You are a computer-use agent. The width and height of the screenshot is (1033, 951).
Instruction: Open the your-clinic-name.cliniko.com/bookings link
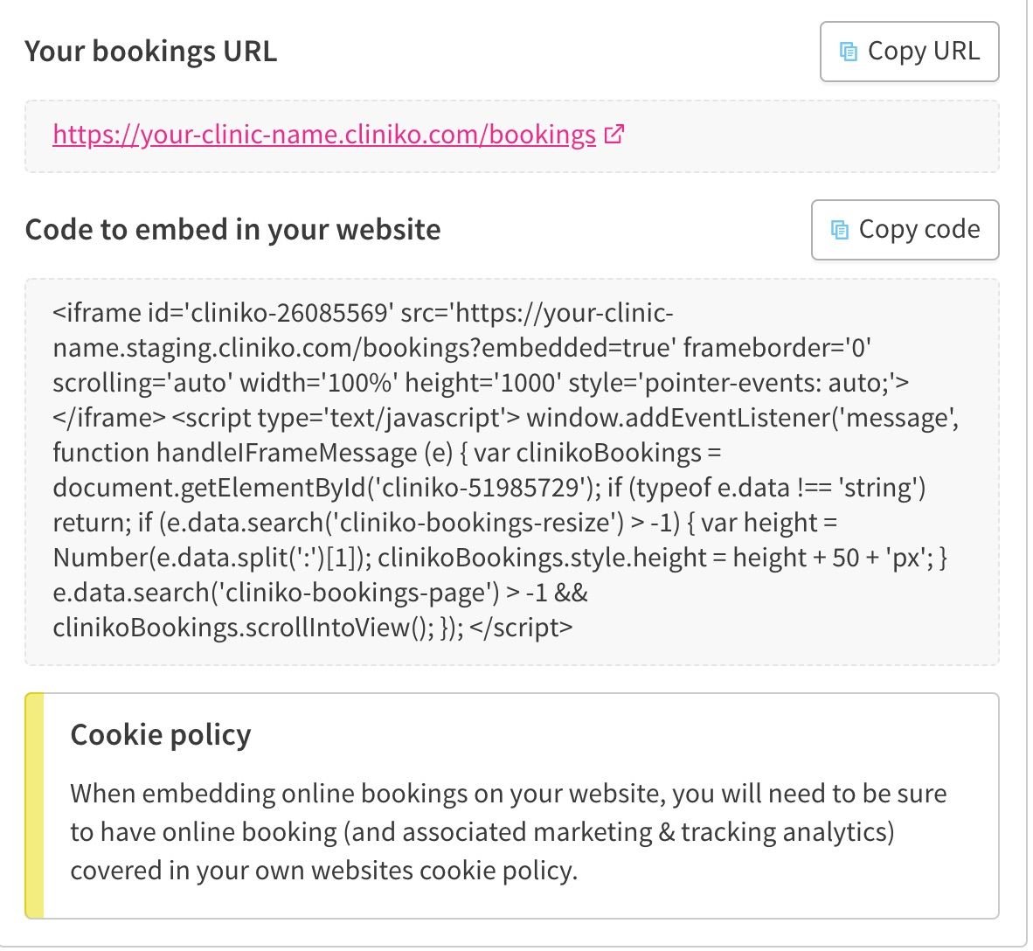point(324,135)
